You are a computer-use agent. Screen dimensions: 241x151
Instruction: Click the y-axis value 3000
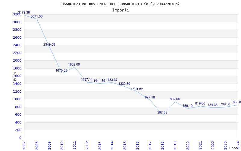tap(17, 22)
